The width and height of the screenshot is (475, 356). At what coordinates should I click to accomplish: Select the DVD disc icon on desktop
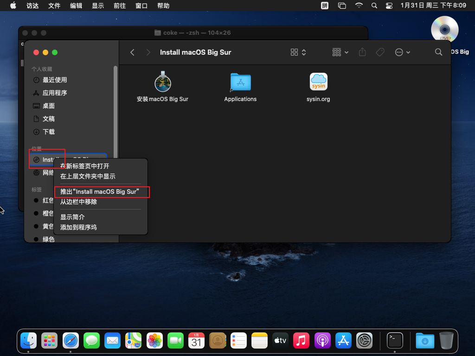pyautogui.click(x=445, y=29)
